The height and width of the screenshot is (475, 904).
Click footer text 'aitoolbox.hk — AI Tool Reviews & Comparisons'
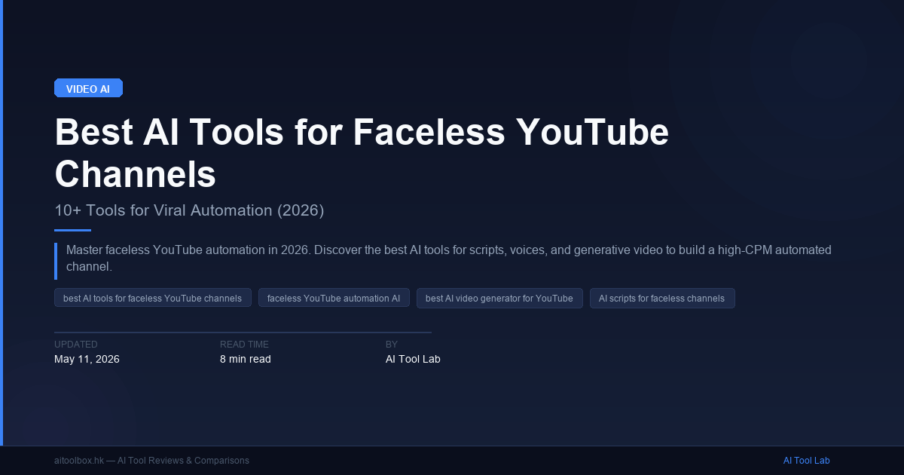click(x=151, y=461)
